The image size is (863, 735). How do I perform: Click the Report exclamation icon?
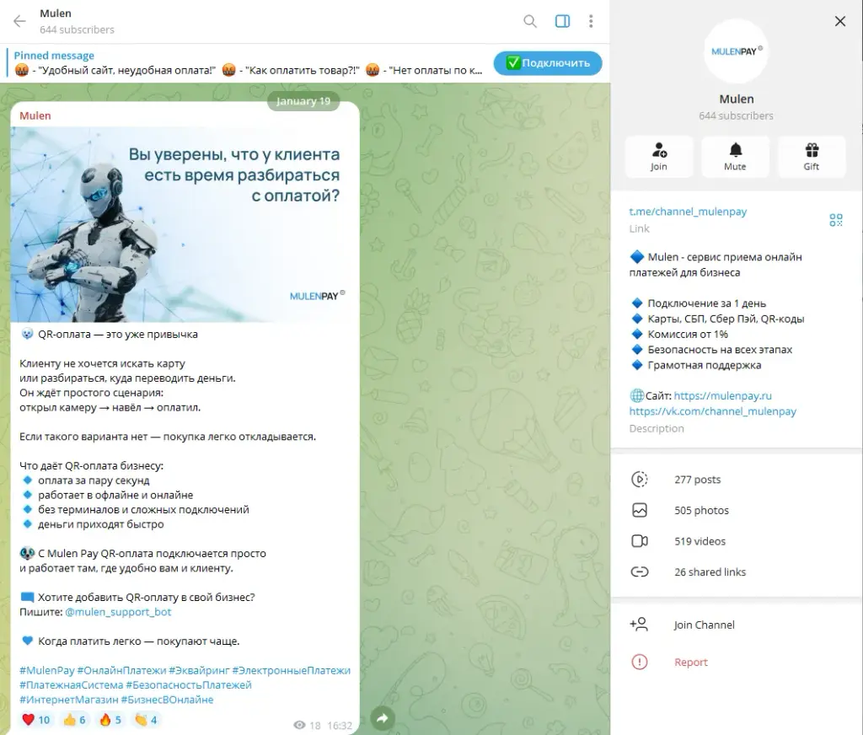[640, 663]
